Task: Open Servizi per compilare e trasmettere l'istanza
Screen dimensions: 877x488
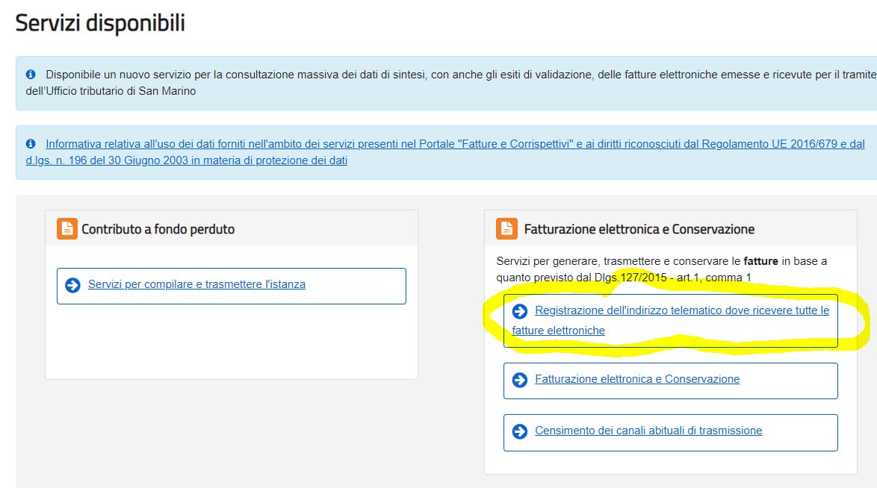Action: [x=196, y=284]
